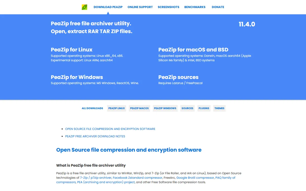This screenshot has width=306, height=191.
Task: Jump to PeaZip Free Archiver Download Notes
Action: click(x=95, y=136)
